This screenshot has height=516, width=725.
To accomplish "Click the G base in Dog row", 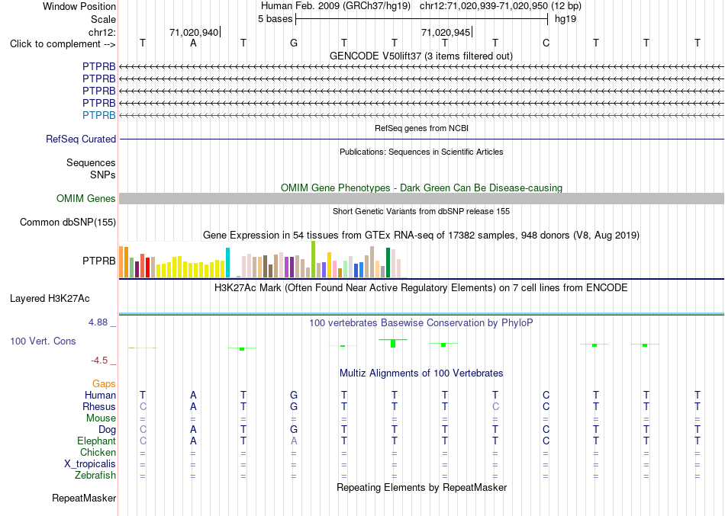I will 294,430.
